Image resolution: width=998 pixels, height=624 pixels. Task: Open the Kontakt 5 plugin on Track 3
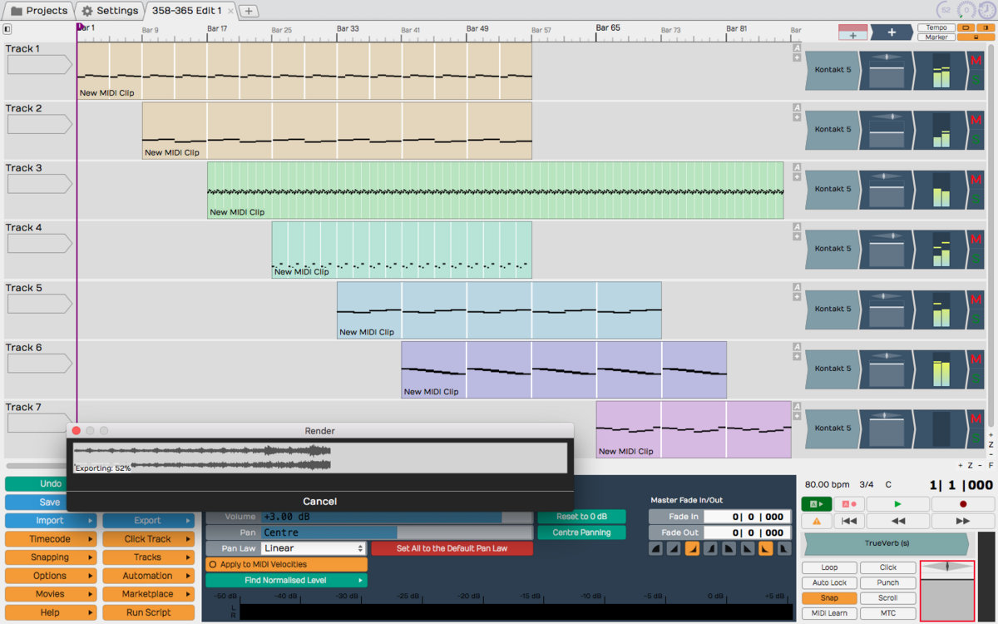832,189
